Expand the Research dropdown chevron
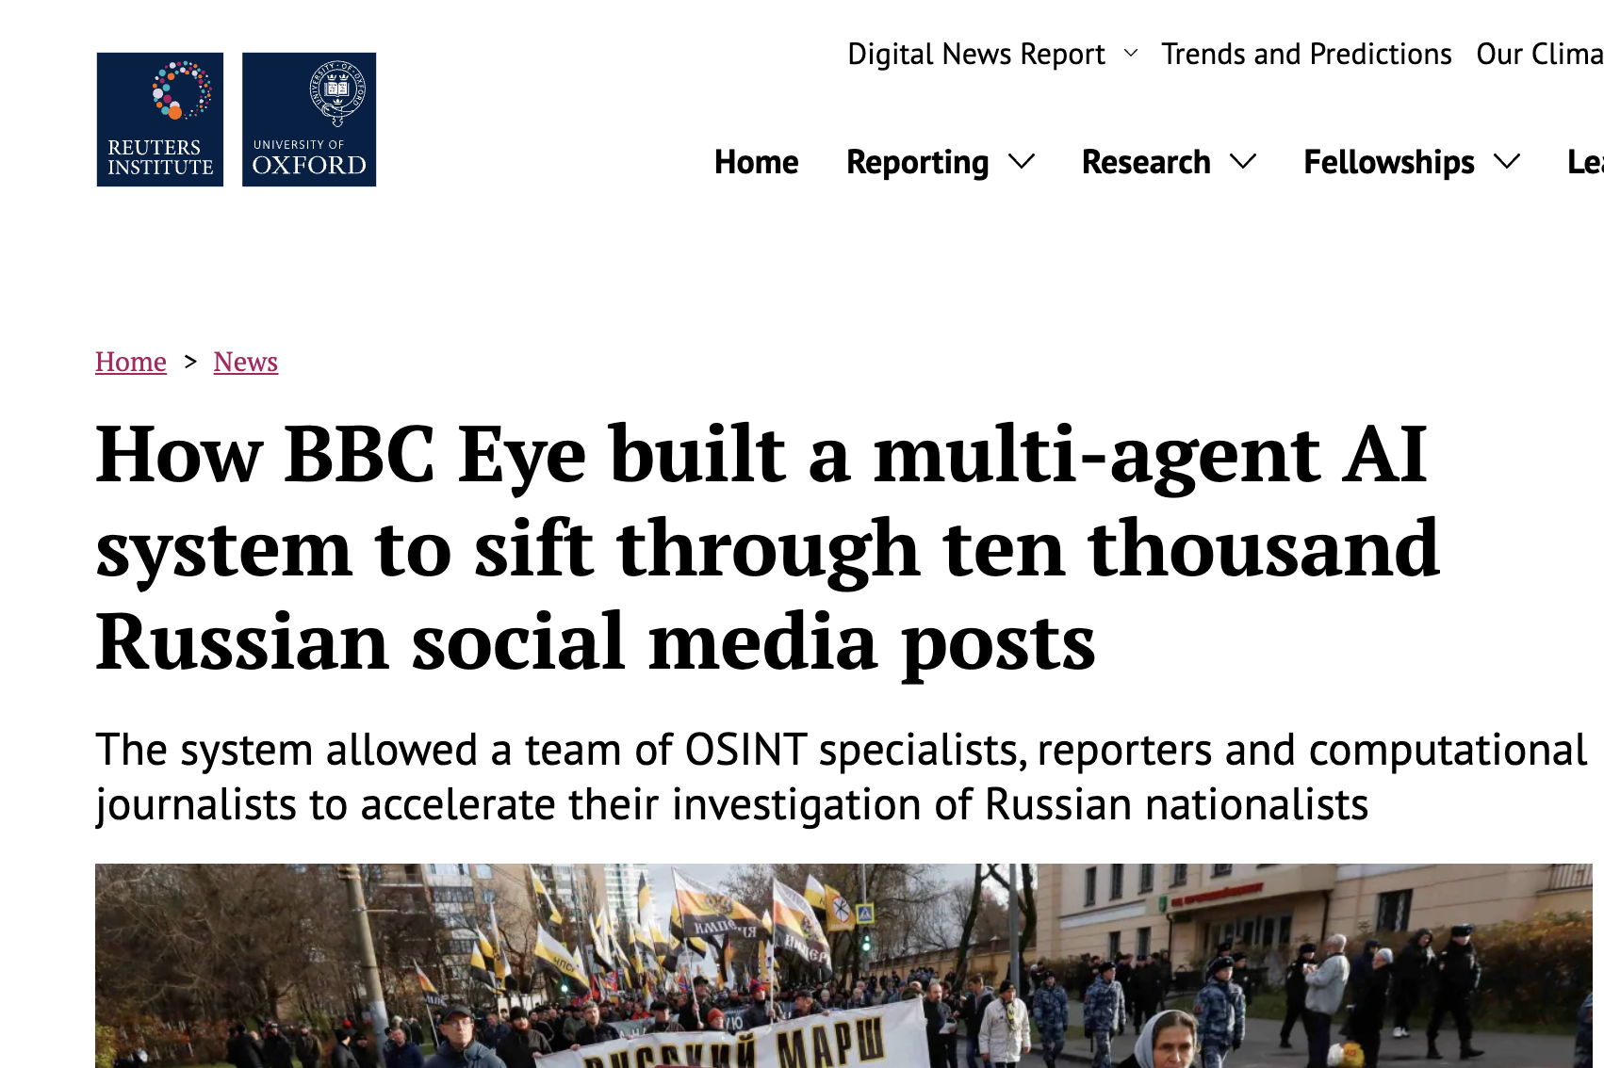 pos(1244,162)
